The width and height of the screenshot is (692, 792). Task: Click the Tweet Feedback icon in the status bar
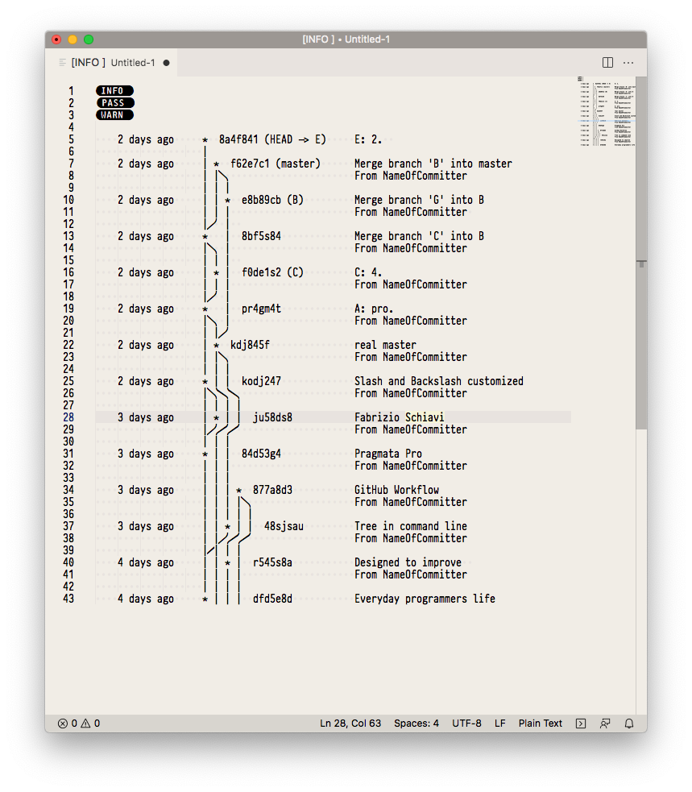(604, 723)
